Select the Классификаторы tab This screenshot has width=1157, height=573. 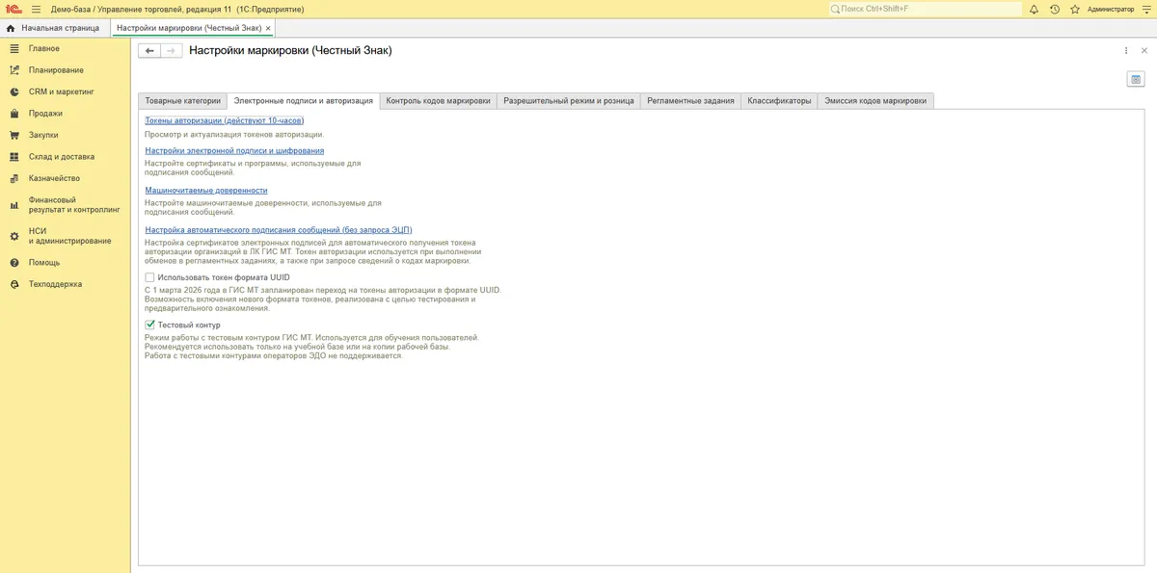tap(779, 100)
